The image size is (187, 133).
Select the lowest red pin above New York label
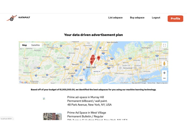coord(91,63)
